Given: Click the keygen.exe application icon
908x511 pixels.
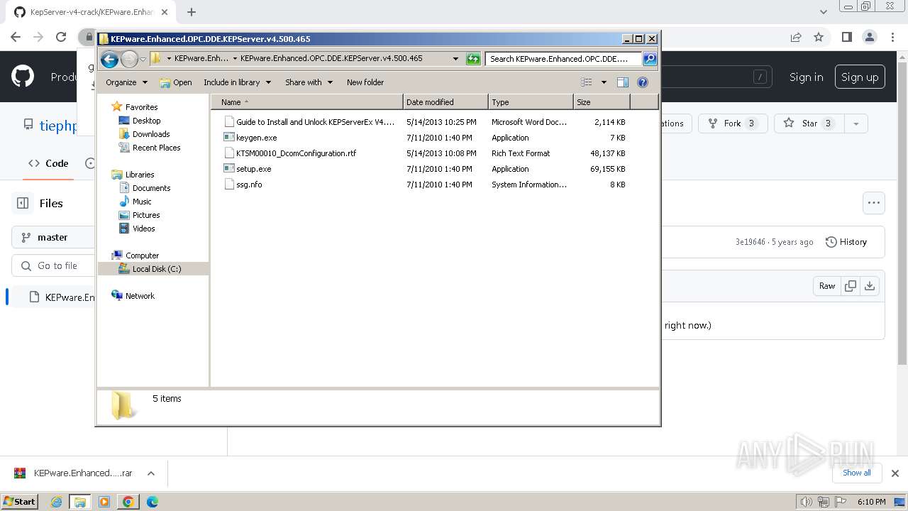Looking at the screenshot, I should tap(228, 138).
